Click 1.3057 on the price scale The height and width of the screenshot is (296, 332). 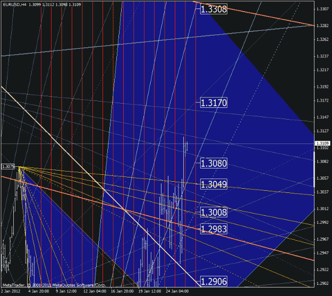[x=322, y=178]
